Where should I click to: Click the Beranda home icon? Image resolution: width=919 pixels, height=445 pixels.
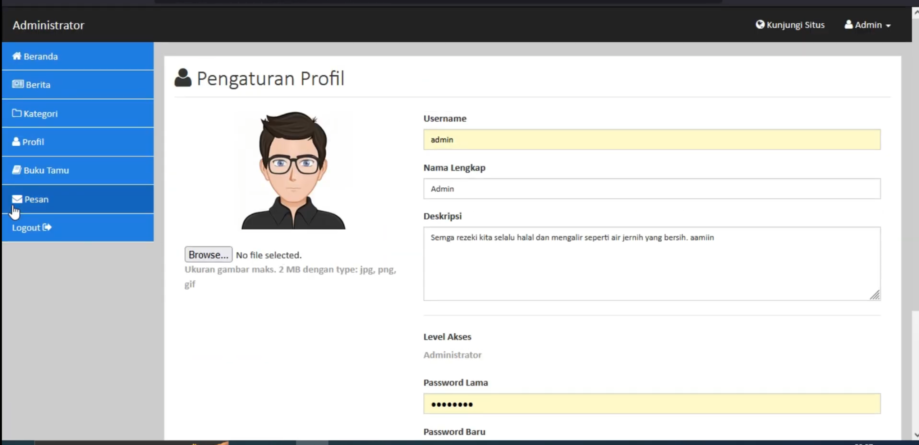point(17,56)
